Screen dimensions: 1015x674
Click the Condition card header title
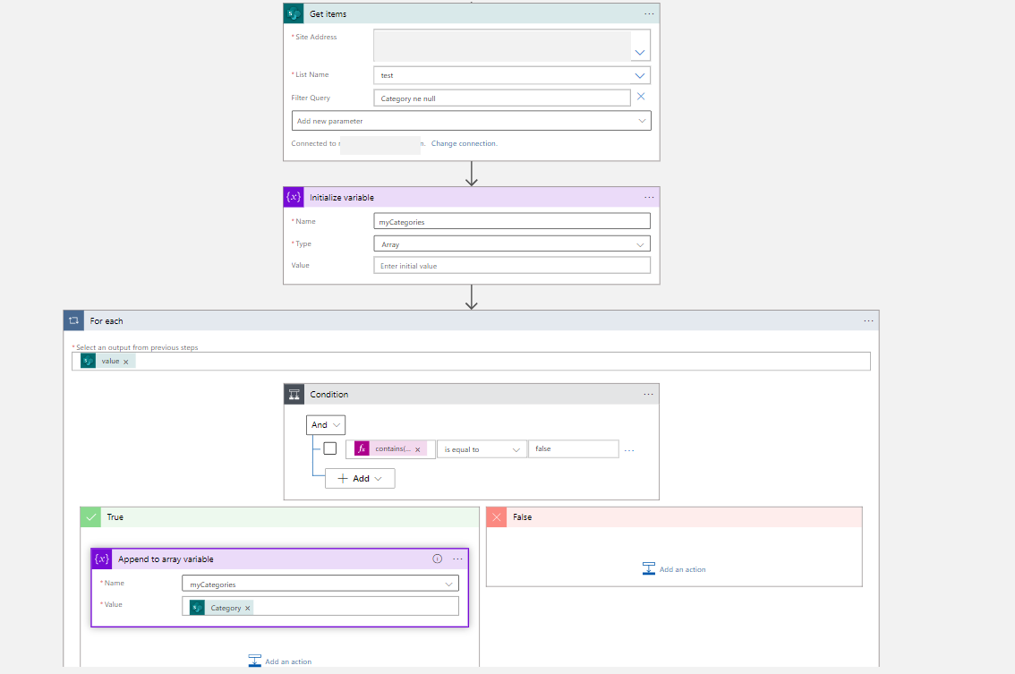click(328, 395)
